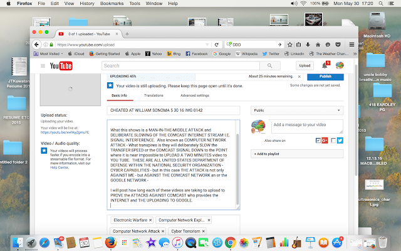Open iTunes from the Dock
Screen dimensions: 401x251
coord(177,242)
